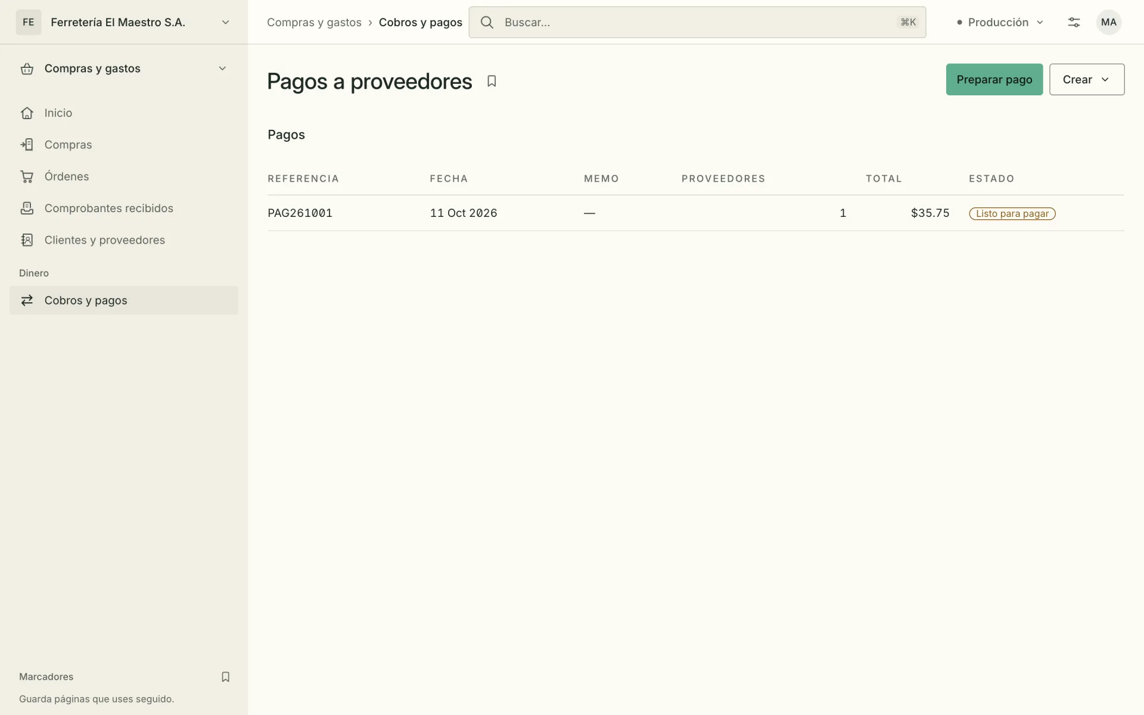Focus the Buscar search field

coord(697,22)
